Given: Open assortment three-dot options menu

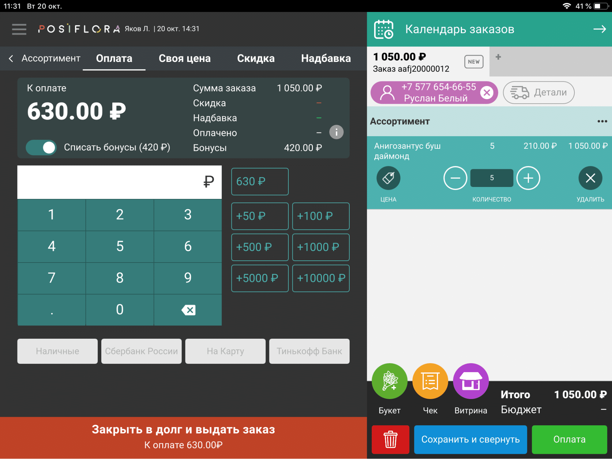Looking at the screenshot, I should (602, 121).
